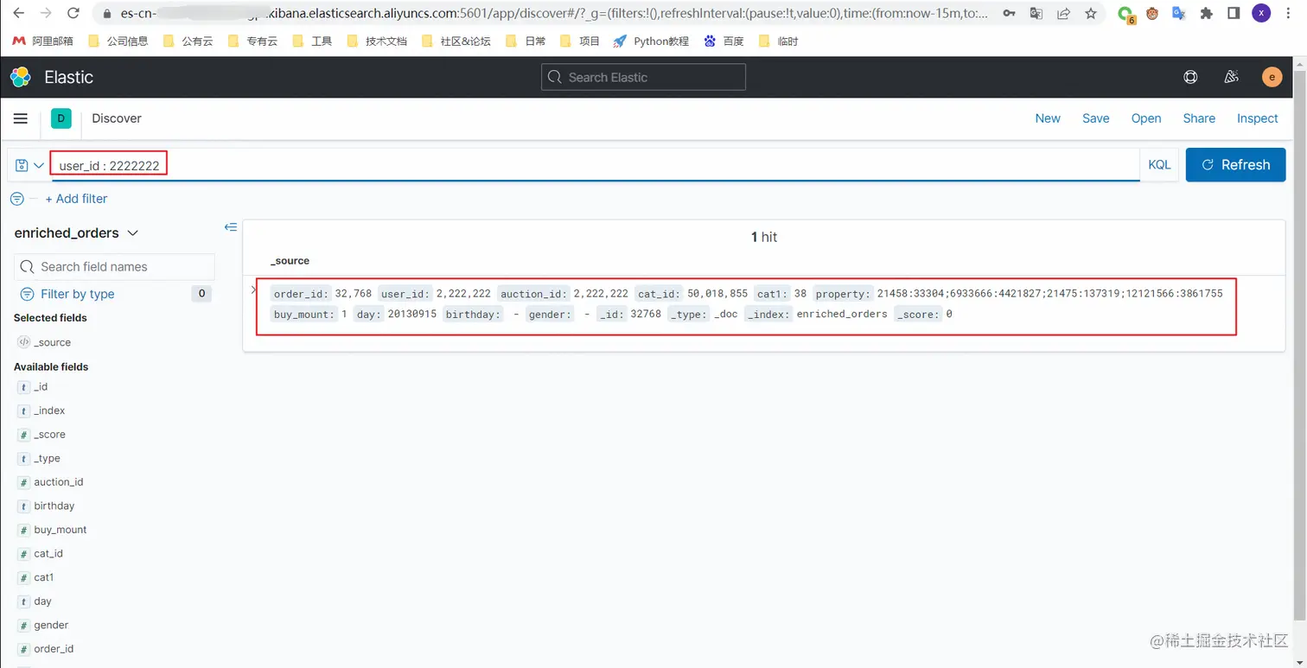Open the 技术文档 bookmark folder
This screenshot has height=668, width=1307.
376,41
